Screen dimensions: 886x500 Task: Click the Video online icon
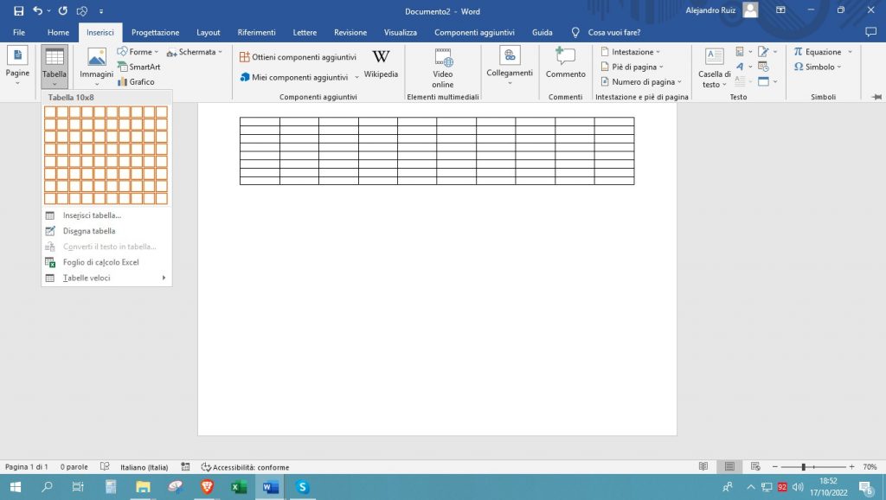(x=443, y=67)
